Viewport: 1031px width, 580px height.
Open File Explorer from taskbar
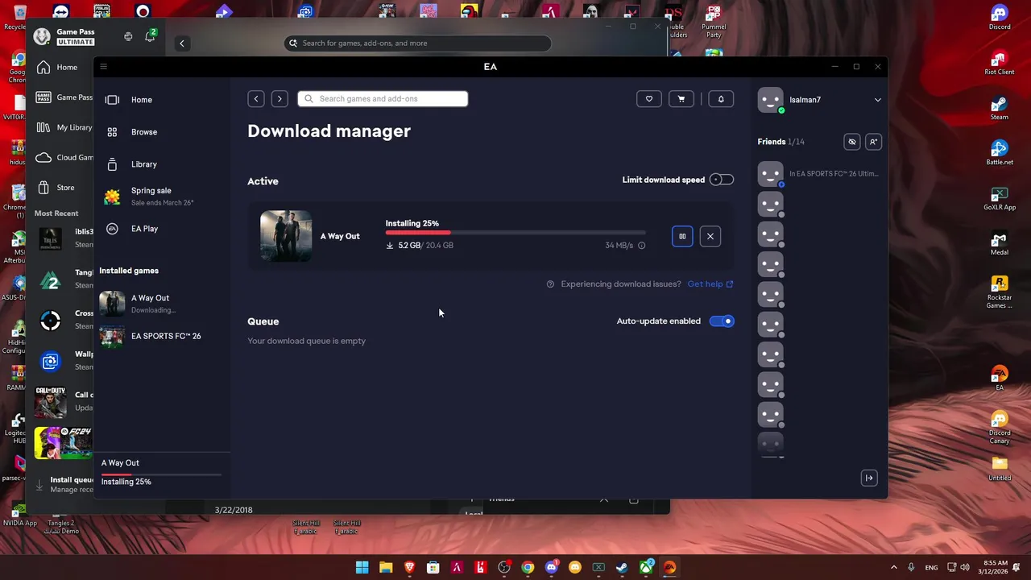[x=386, y=567]
